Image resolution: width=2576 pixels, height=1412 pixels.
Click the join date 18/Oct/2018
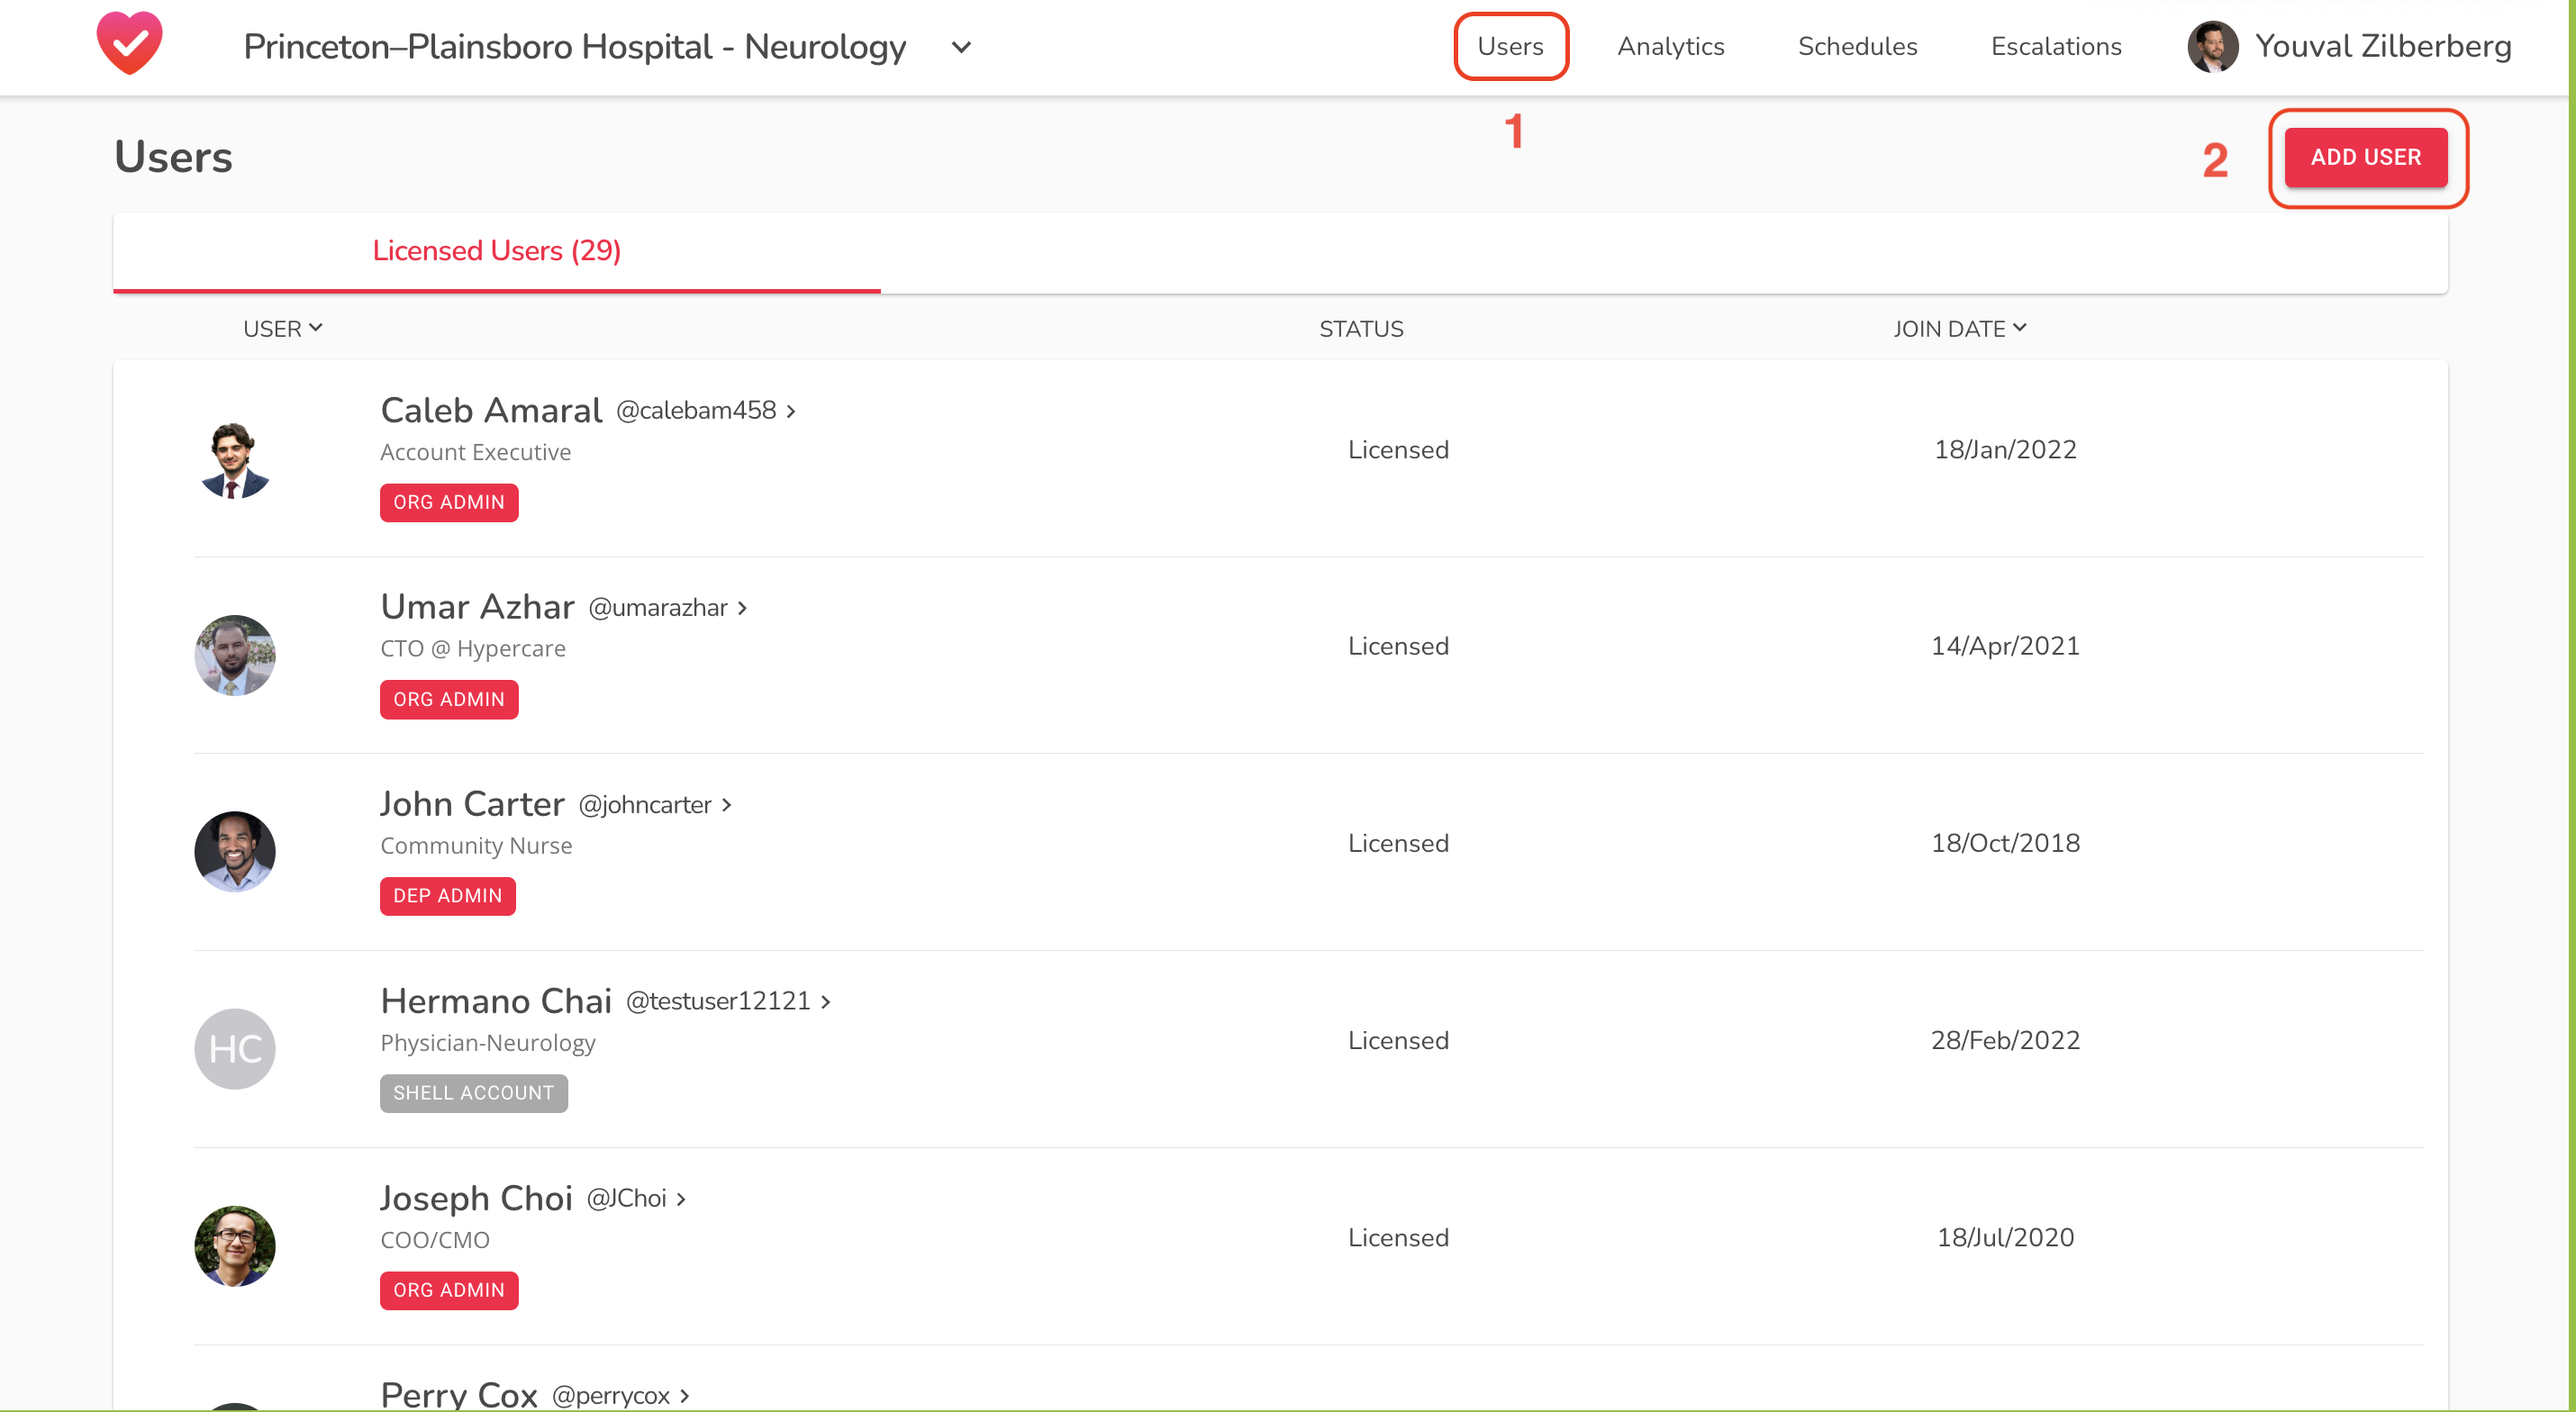coord(2005,843)
